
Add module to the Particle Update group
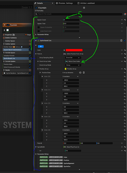point(30,61)
